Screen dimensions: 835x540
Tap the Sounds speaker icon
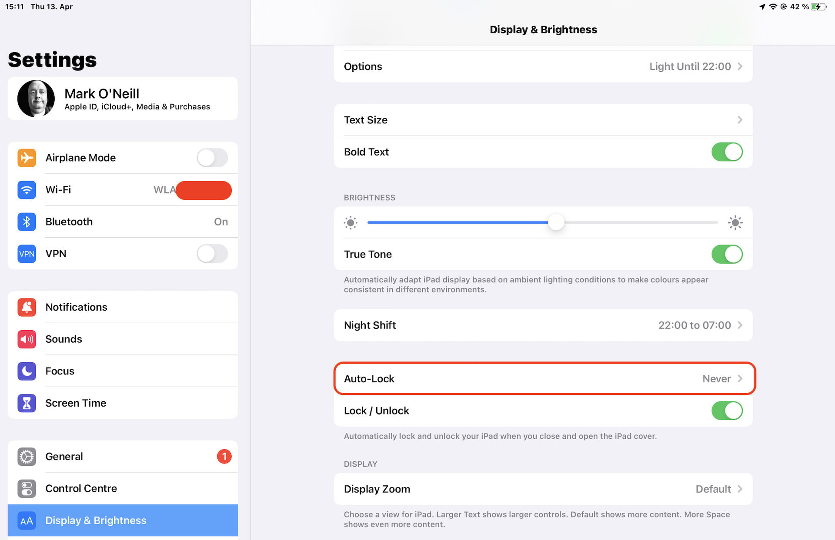tap(27, 339)
